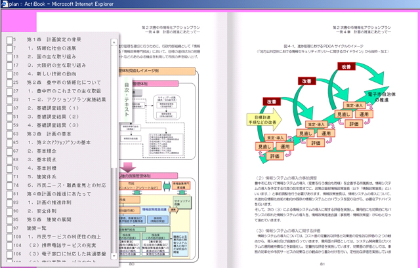
Task: Click the right page with PDCA diagram
Action: (x=324, y=139)
